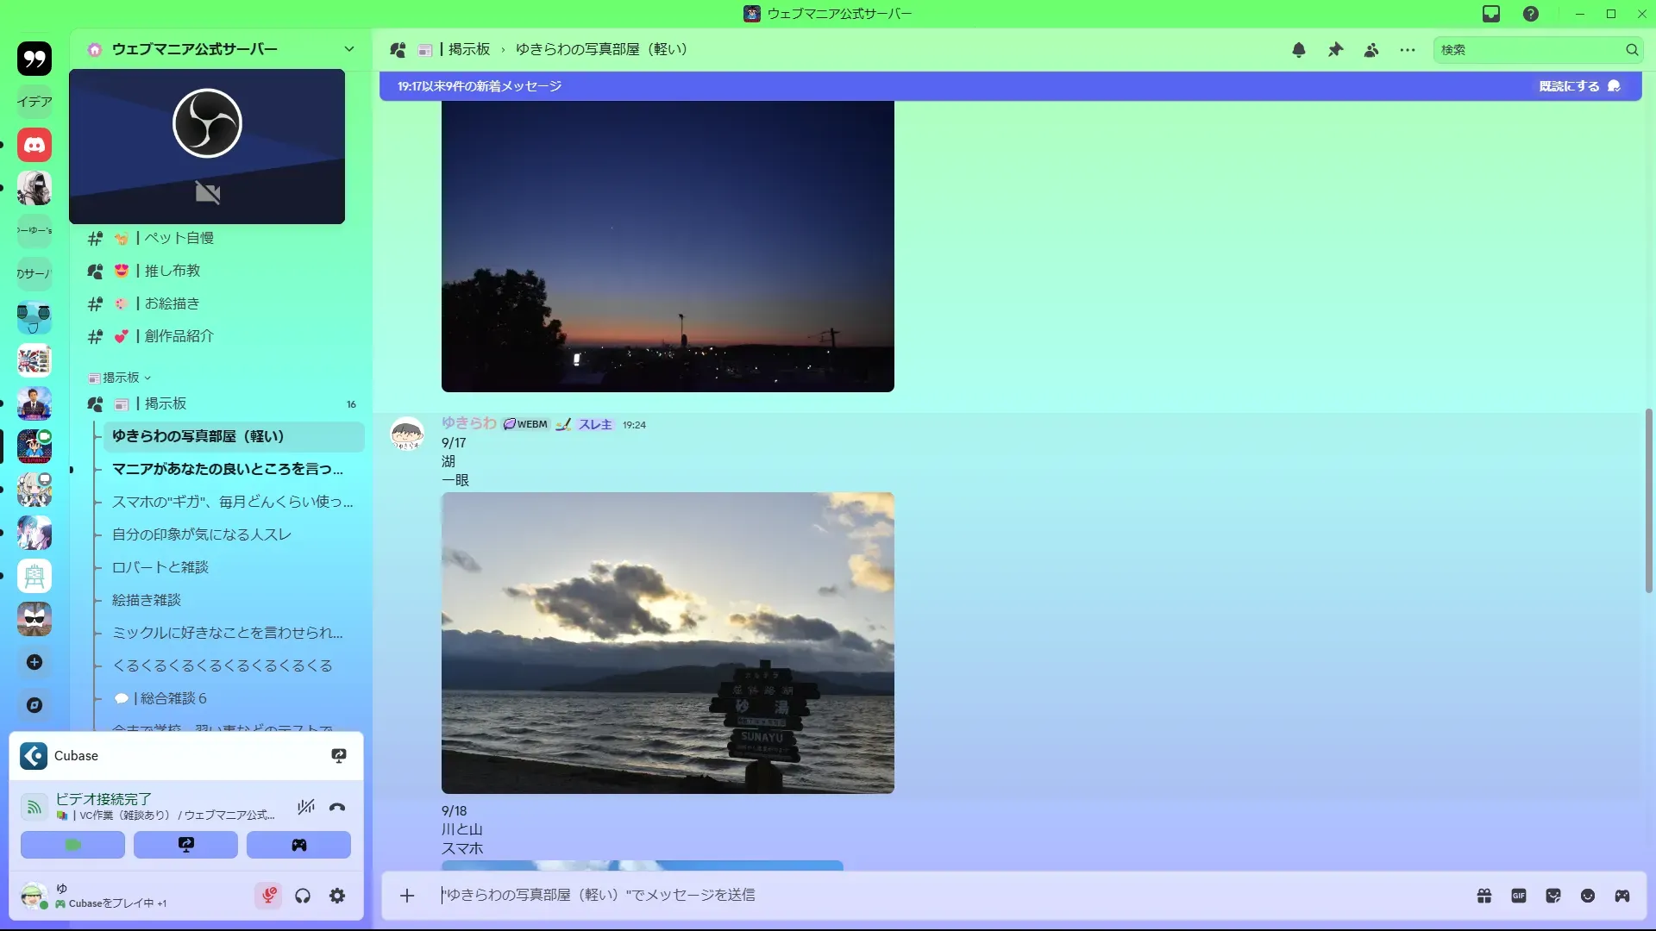The image size is (1656, 931).
Task: Turn on the camera button
Action: [x=72, y=845]
